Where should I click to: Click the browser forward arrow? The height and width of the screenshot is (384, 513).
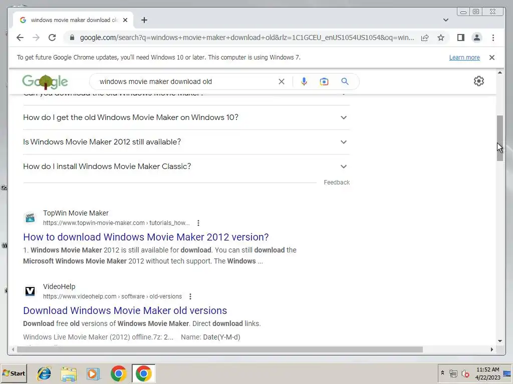pos(36,37)
